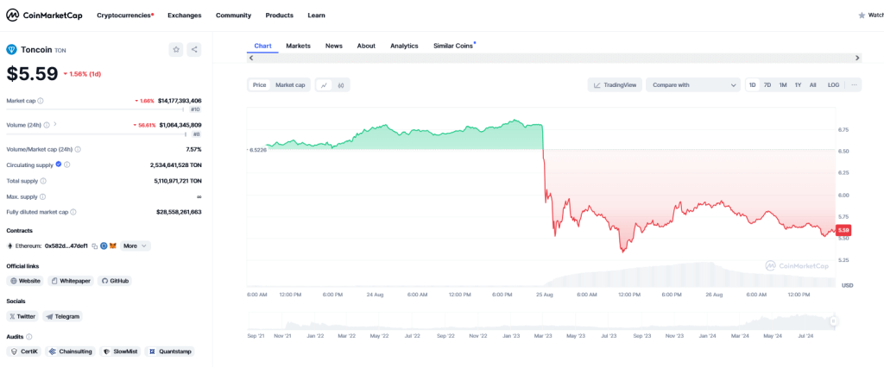The height and width of the screenshot is (367, 884).
Task: Switch to the News tab
Action: point(334,46)
